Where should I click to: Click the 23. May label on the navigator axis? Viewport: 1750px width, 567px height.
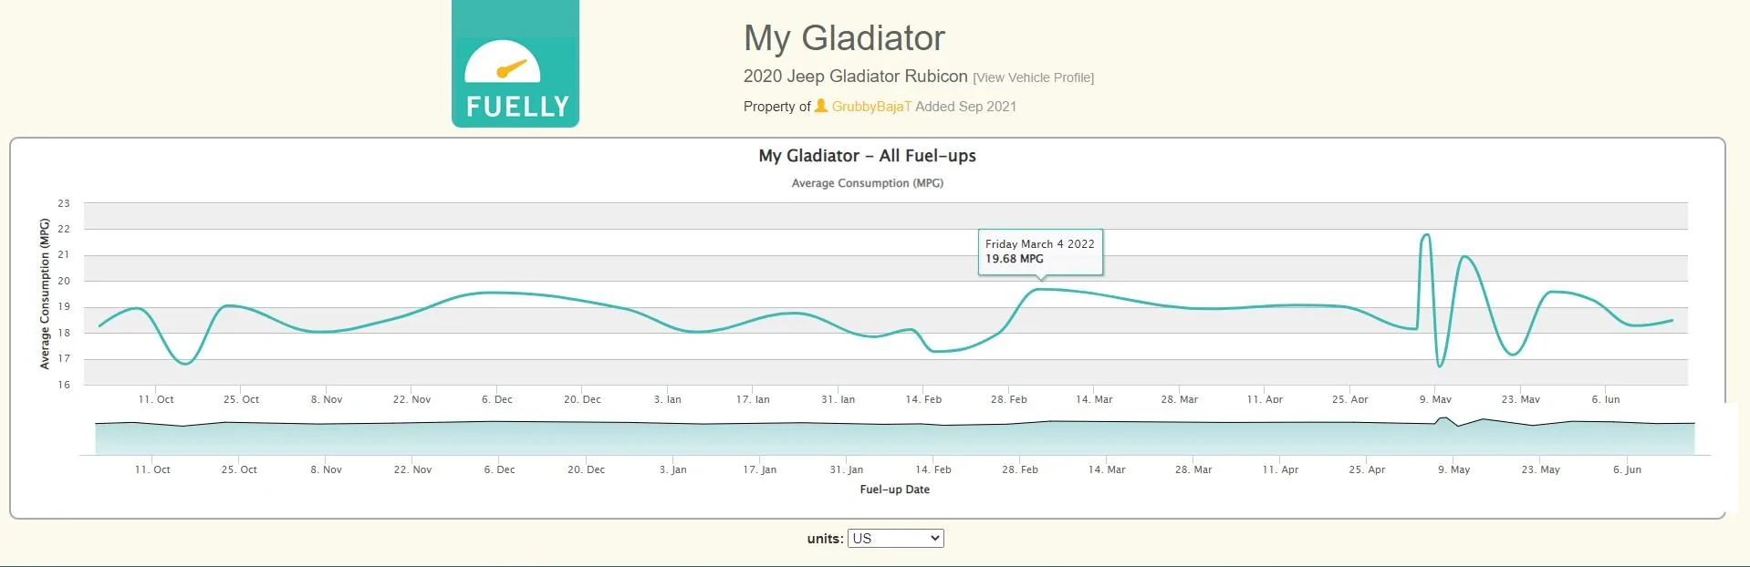pyautogui.click(x=1540, y=469)
